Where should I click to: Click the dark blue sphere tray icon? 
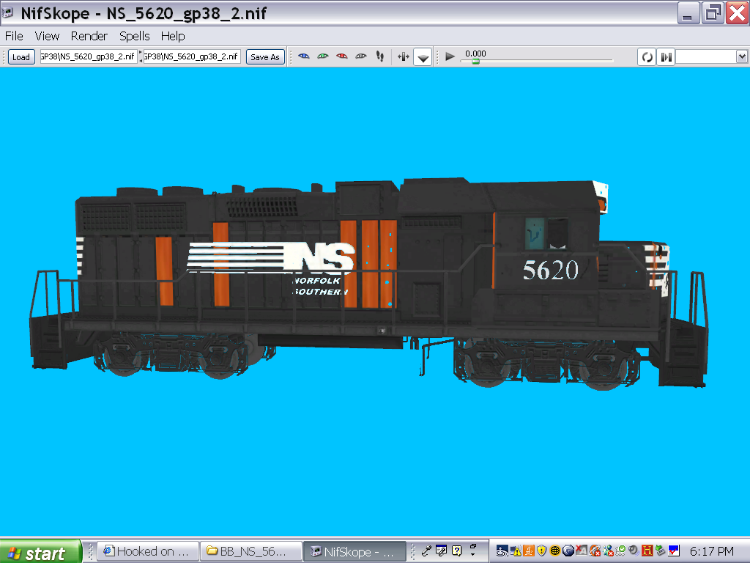point(568,551)
